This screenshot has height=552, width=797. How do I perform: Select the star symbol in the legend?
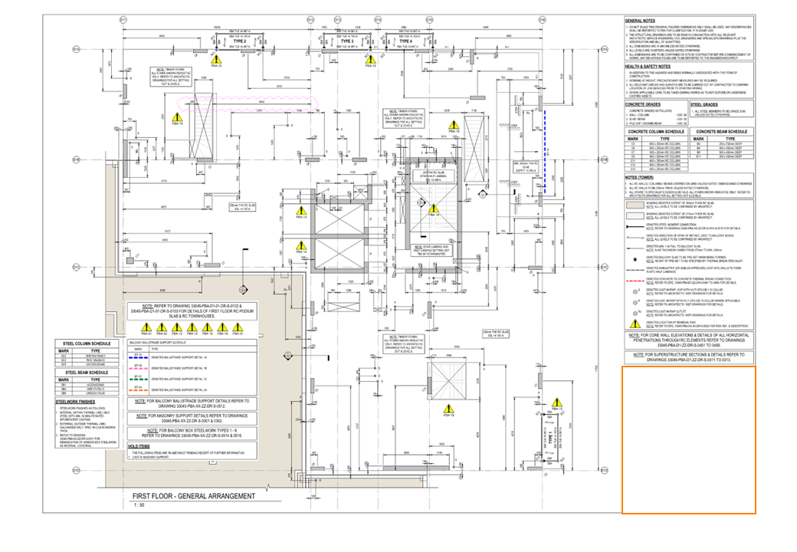point(635,259)
